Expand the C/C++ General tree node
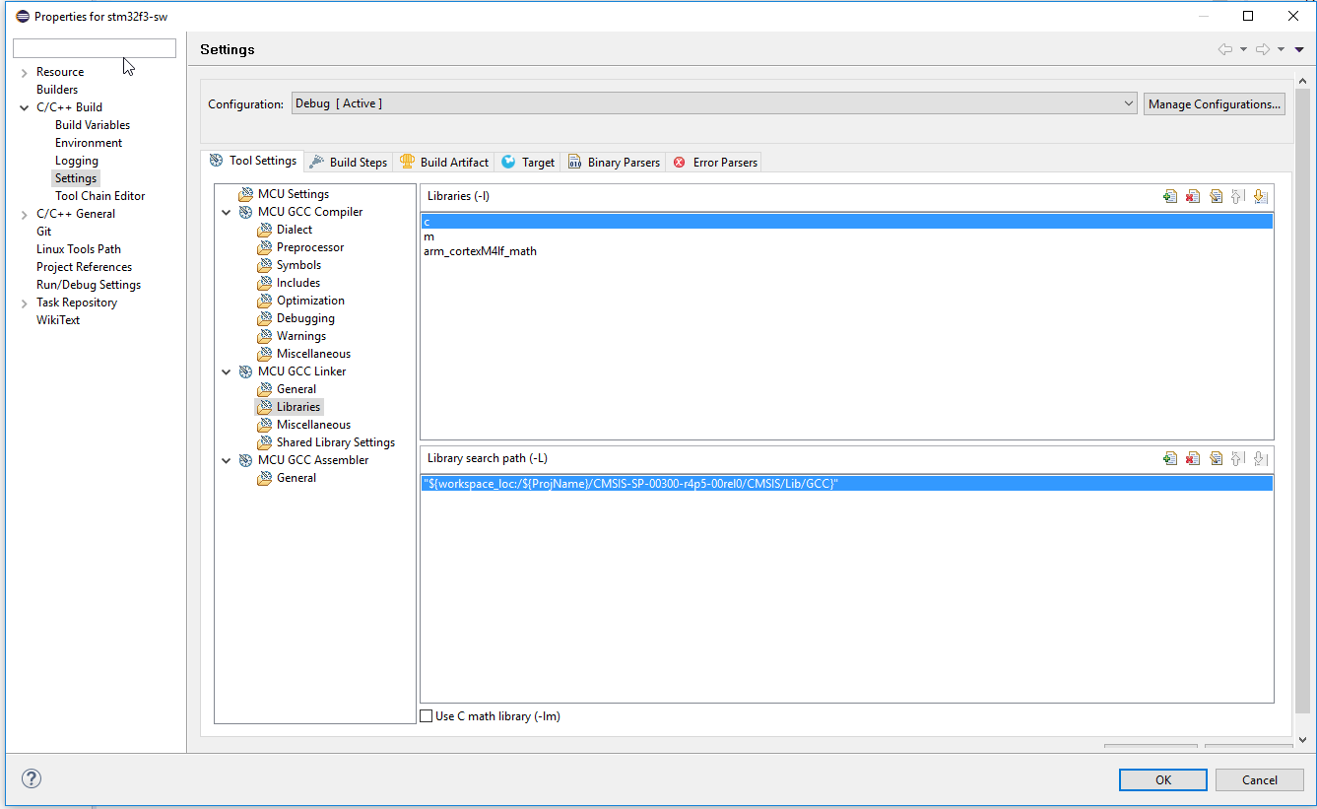The width and height of the screenshot is (1317, 809). click(x=24, y=214)
